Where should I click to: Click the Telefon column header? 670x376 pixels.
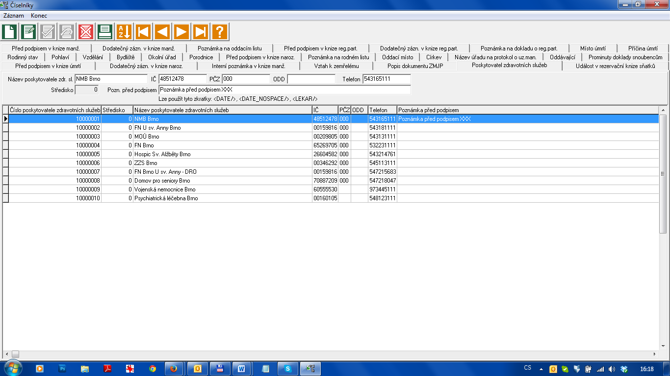click(x=383, y=110)
